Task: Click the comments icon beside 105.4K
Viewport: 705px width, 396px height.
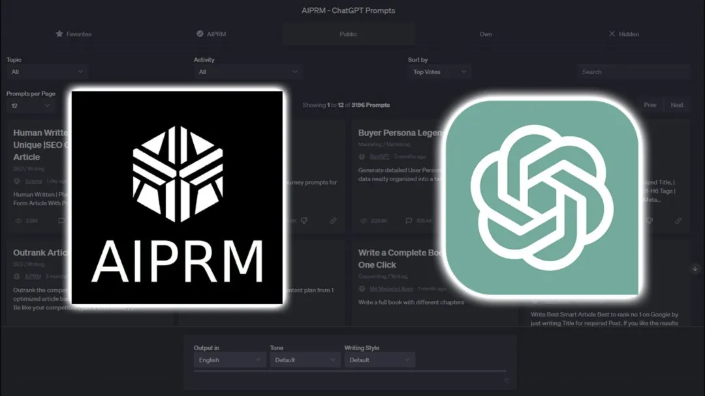Action: point(409,221)
